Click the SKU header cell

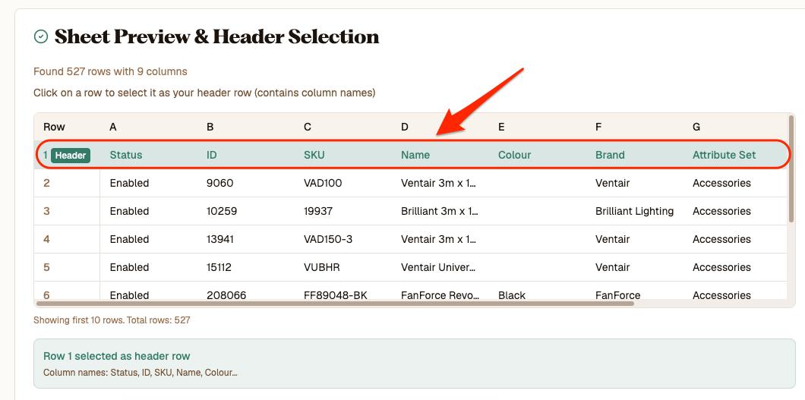click(314, 155)
